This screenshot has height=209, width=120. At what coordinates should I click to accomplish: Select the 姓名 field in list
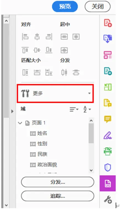[x=39, y=133]
